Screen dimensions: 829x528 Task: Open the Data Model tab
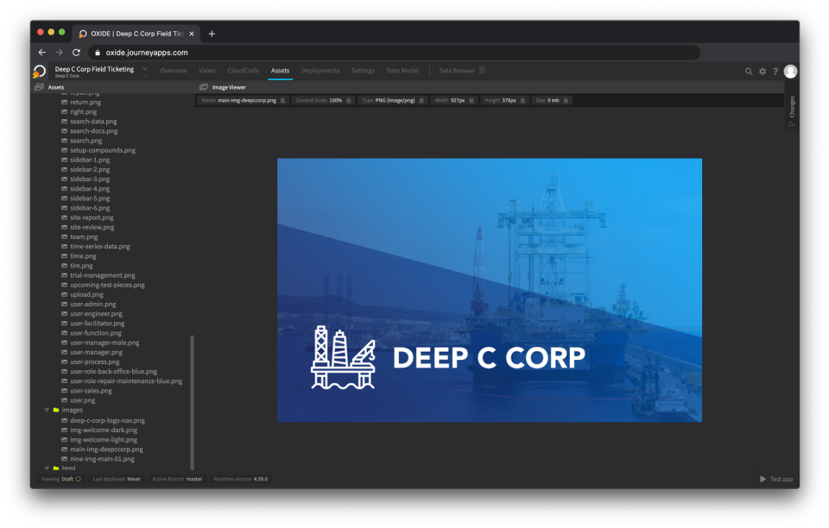click(402, 71)
